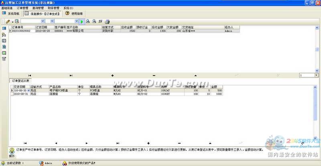Screen dimensions: 321x166
Task: Open the 财务管理 menu
Action: [53, 8]
